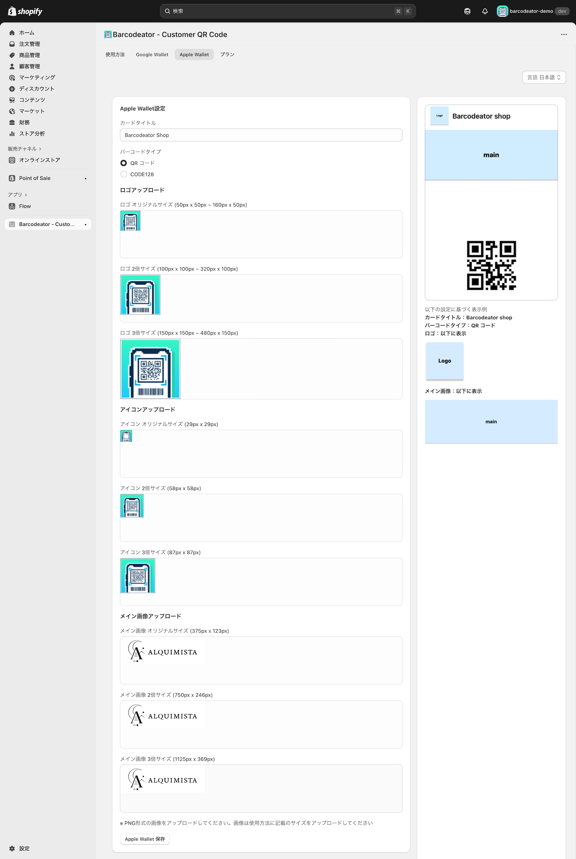The image size is (576, 859).
Task: Switch to the Google Wallet tab
Action: point(152,54)
